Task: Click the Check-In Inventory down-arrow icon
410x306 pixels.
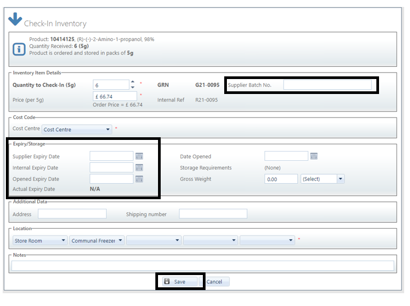Action: (x=15, y=19)
